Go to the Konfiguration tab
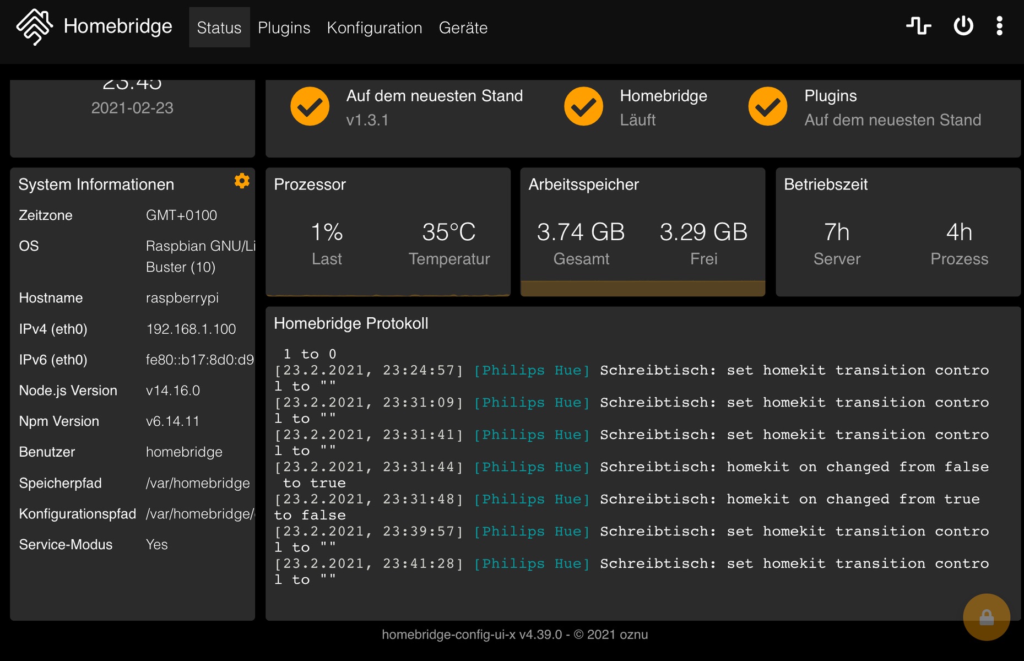The width and height of the screenshot is (1024, 661). coord(374,28)
